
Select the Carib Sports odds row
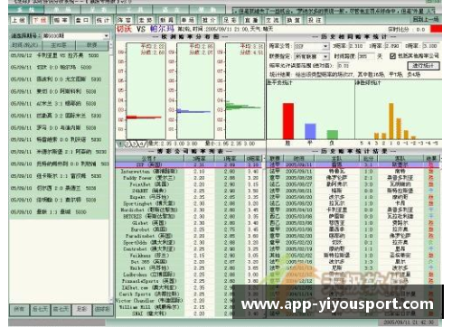click(x=190, y=294)
